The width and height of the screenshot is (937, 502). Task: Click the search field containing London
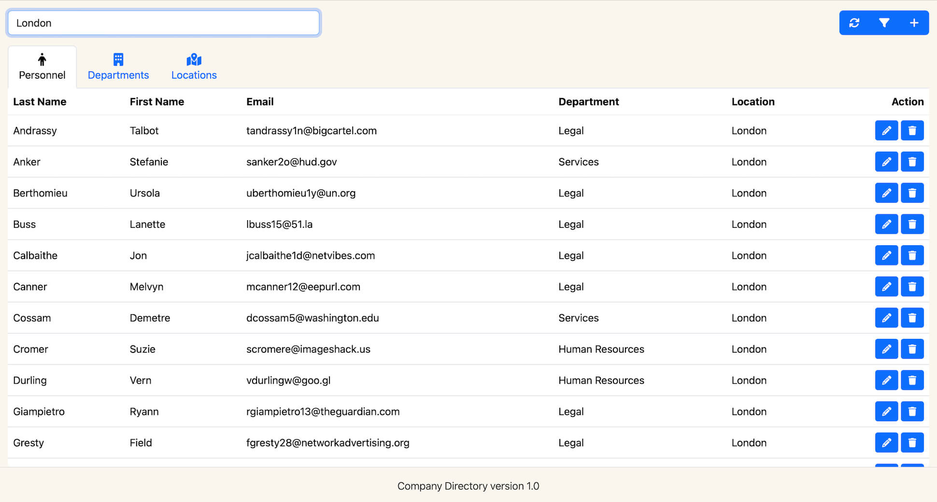pos(163,23)
